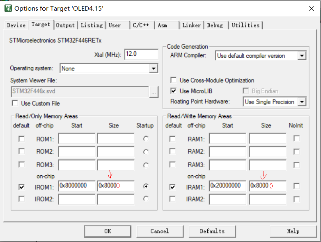Viewport: 321px width, 242px height.
Task: Open the Listing tab
Action: pos(92,25)
